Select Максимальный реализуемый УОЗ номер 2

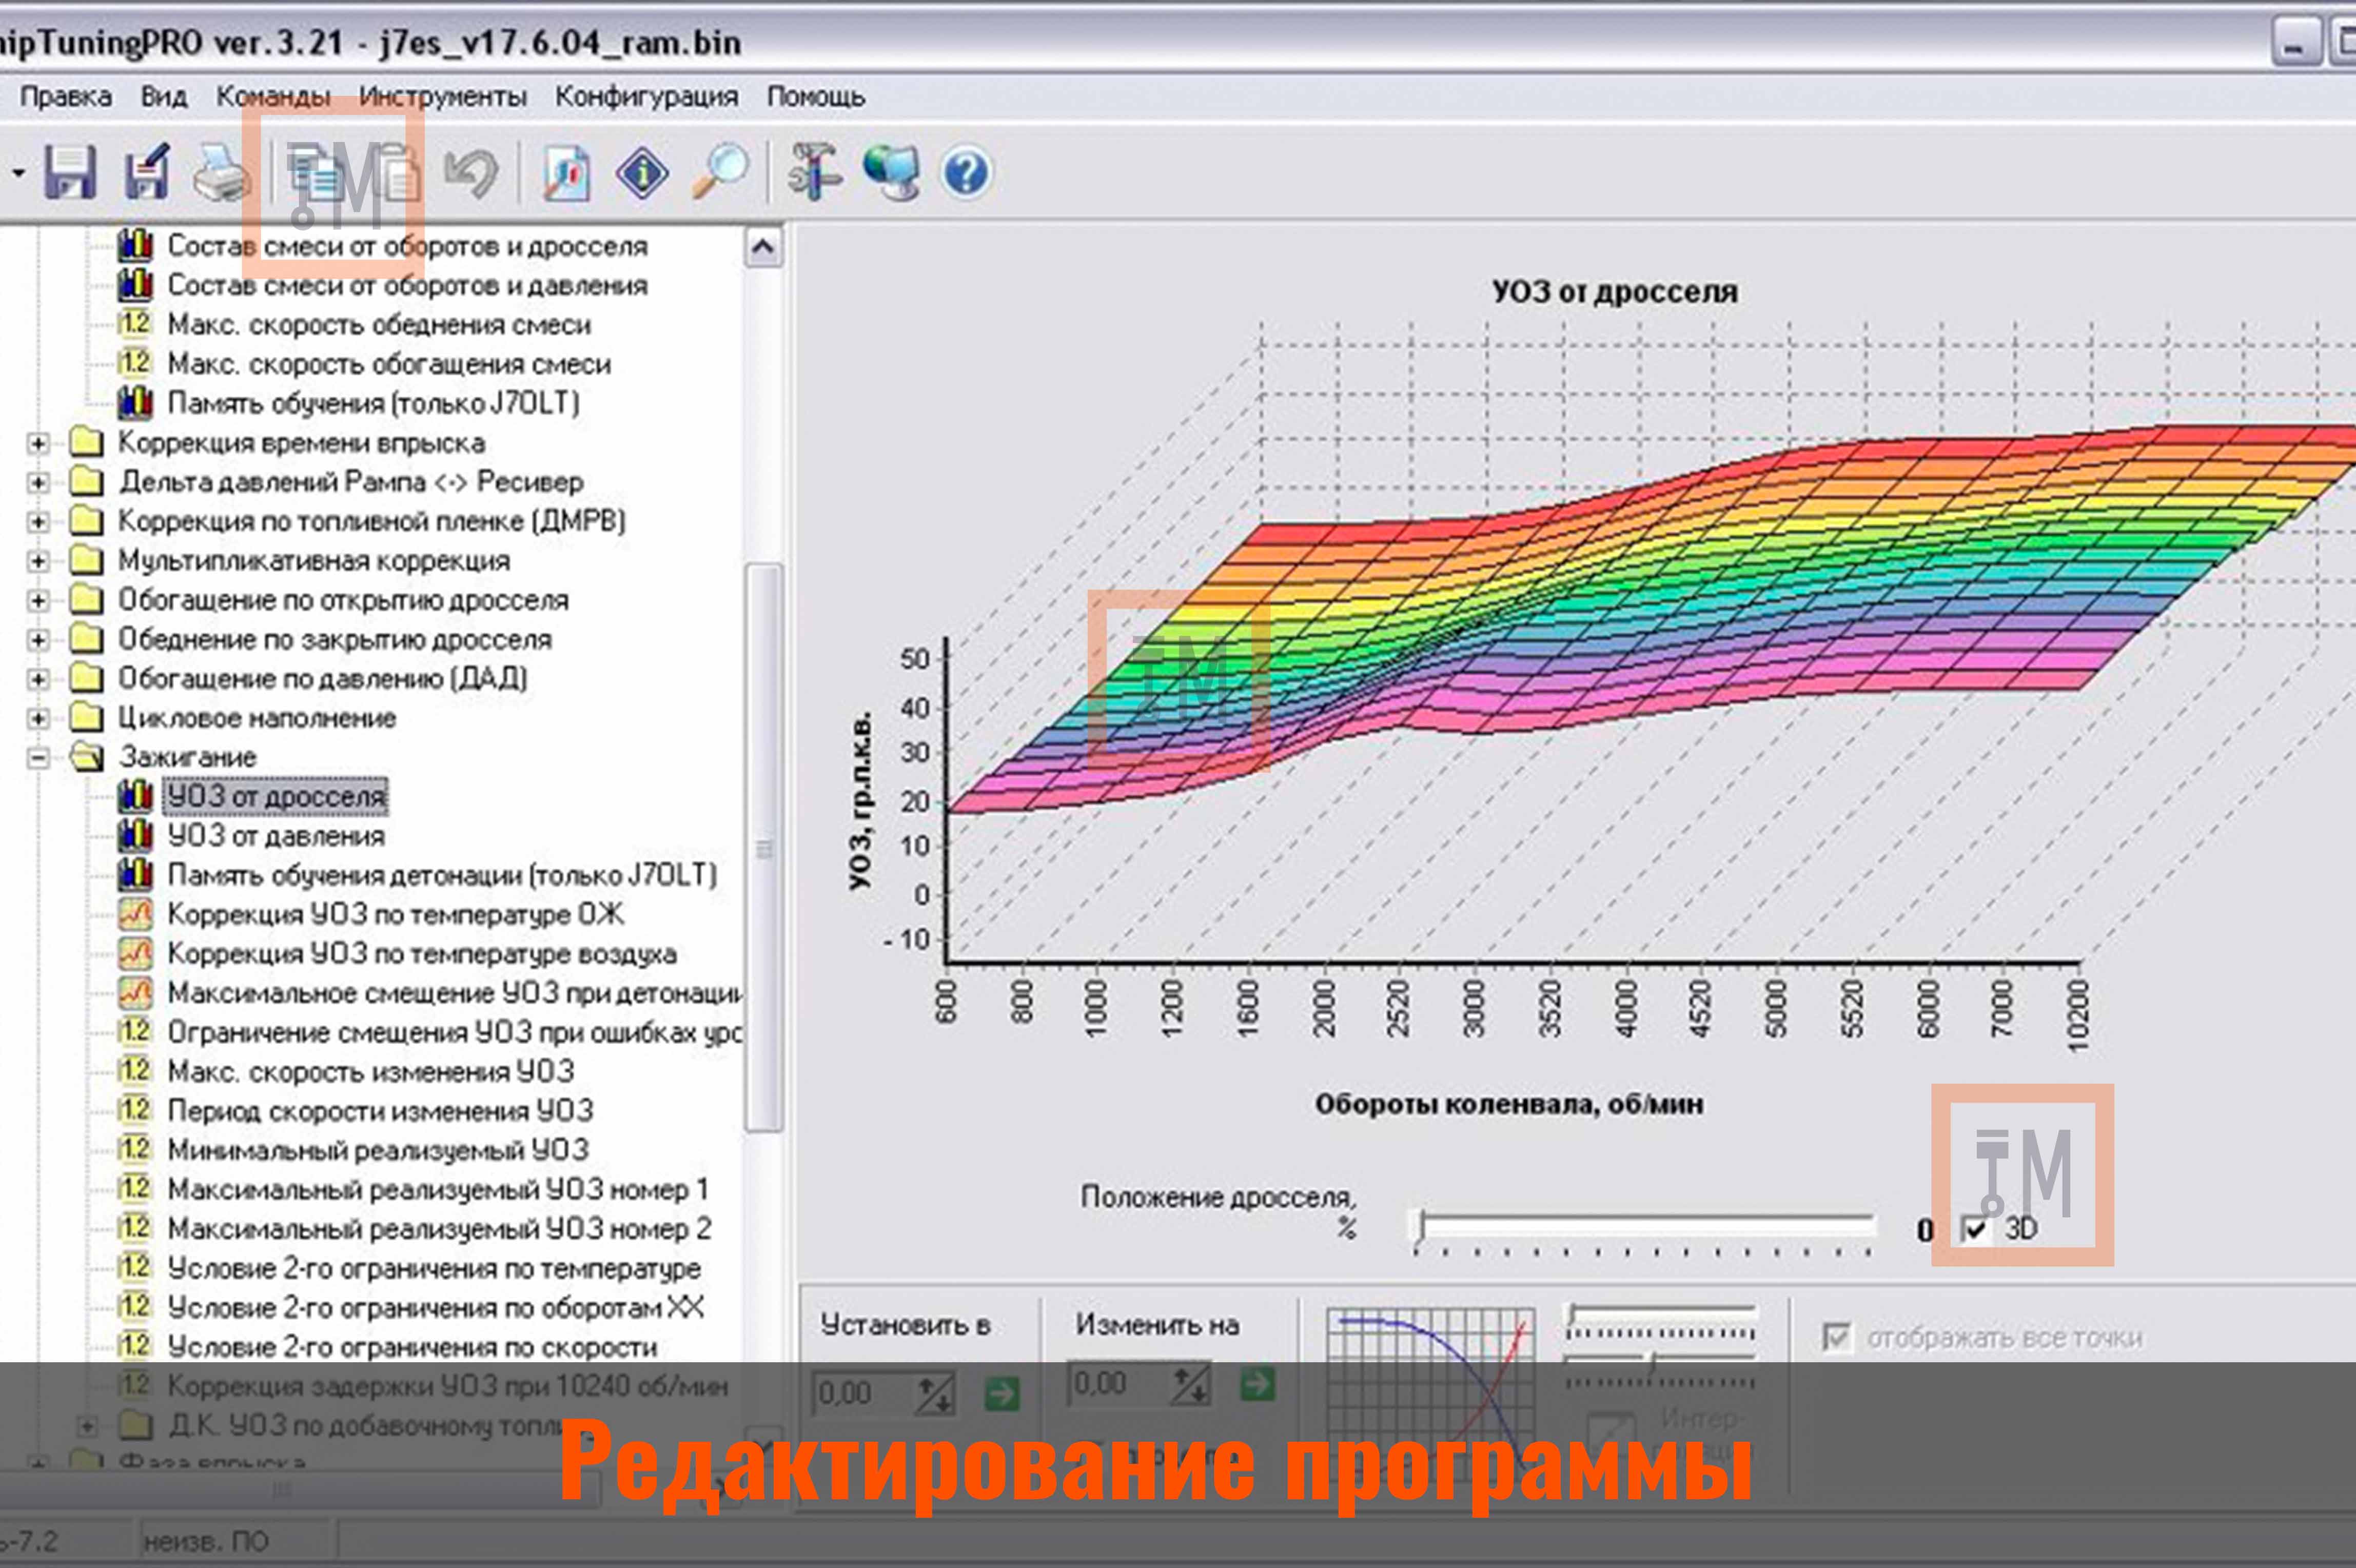point(439,1228)
